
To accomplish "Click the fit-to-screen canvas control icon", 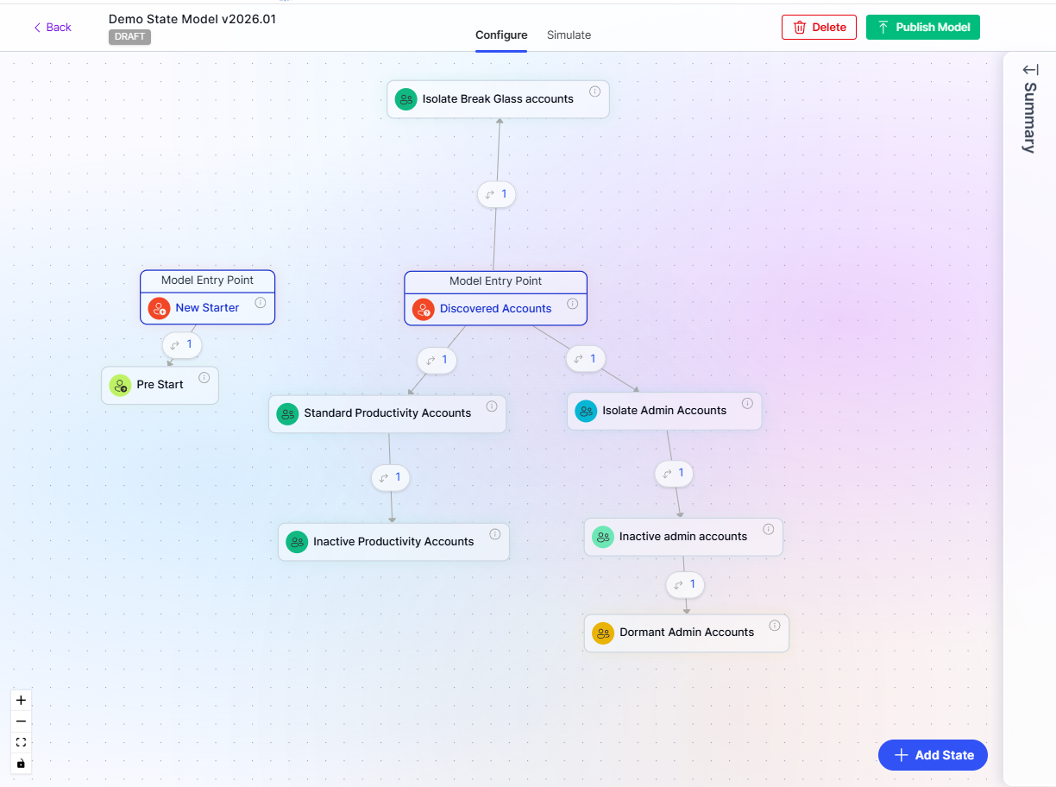I will (x=21, y=742).
